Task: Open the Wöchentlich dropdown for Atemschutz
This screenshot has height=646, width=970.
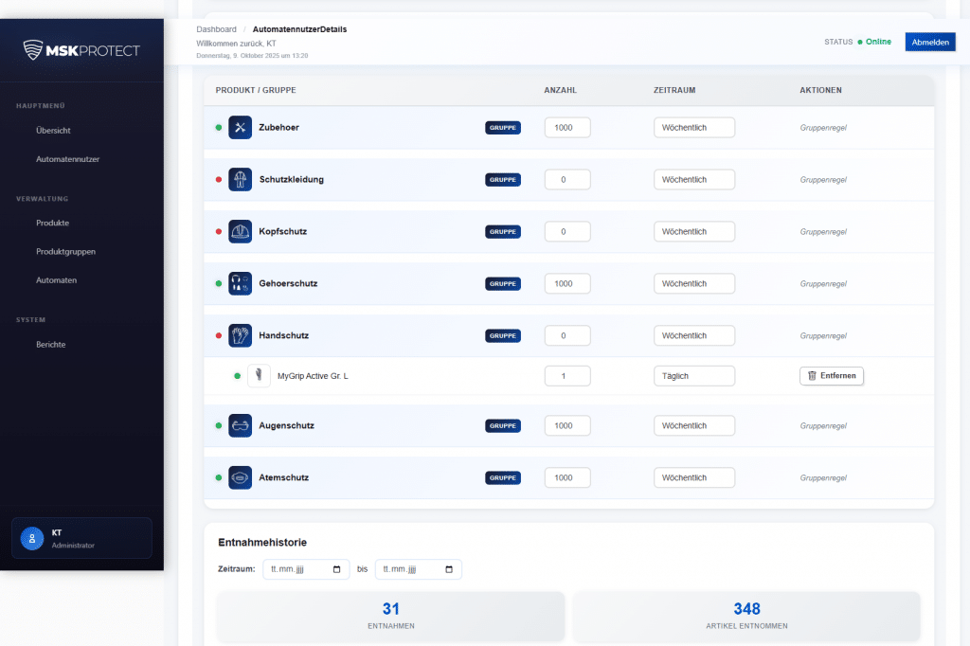Action: click(694, 476)
